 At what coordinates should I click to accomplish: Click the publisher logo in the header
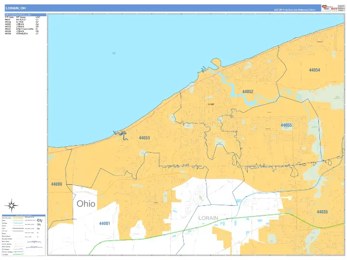[x=329, y=8]
